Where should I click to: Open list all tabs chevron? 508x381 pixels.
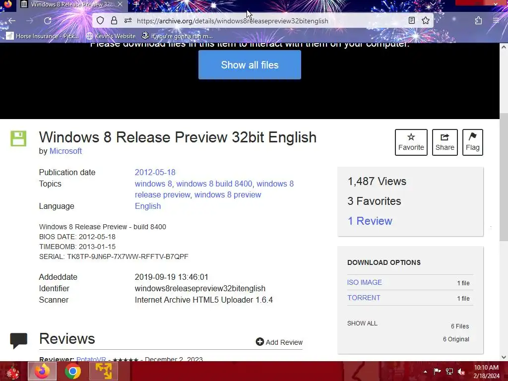click(433, 4)
